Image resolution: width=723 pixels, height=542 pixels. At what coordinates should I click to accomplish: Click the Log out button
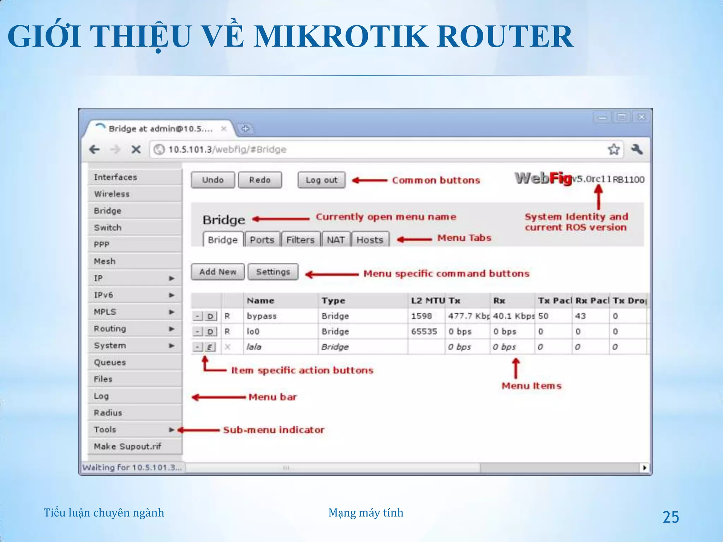[x=321, y=180]
